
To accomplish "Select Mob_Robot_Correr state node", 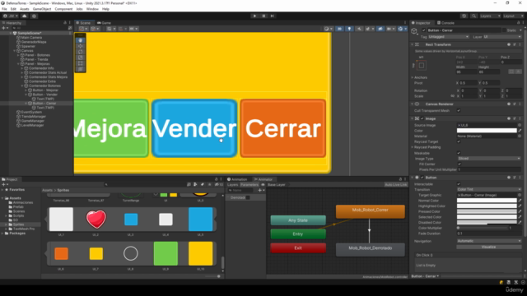I will coord(371,211).
